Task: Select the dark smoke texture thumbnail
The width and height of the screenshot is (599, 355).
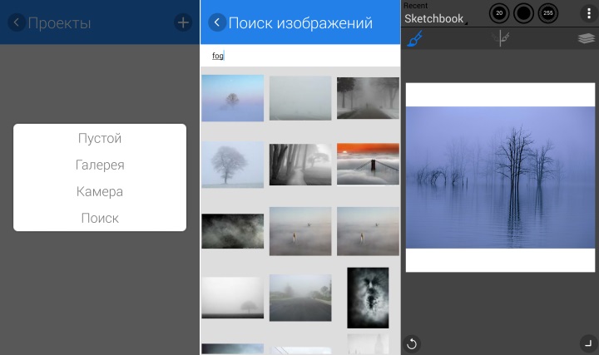Action: pos(233,231)
